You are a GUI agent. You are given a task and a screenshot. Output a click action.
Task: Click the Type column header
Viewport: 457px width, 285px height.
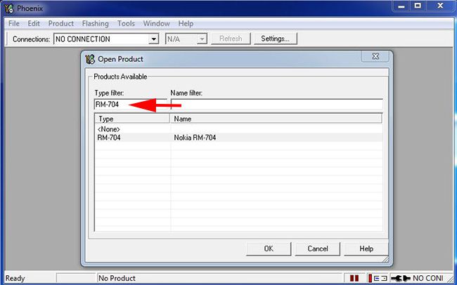(132, 119)
